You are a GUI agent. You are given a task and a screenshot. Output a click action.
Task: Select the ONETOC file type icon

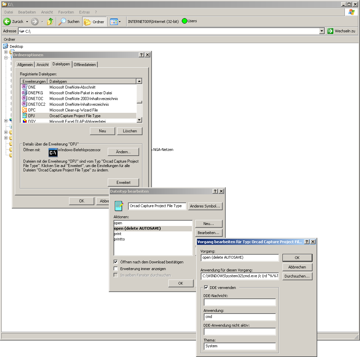click(x=24, y=98)
